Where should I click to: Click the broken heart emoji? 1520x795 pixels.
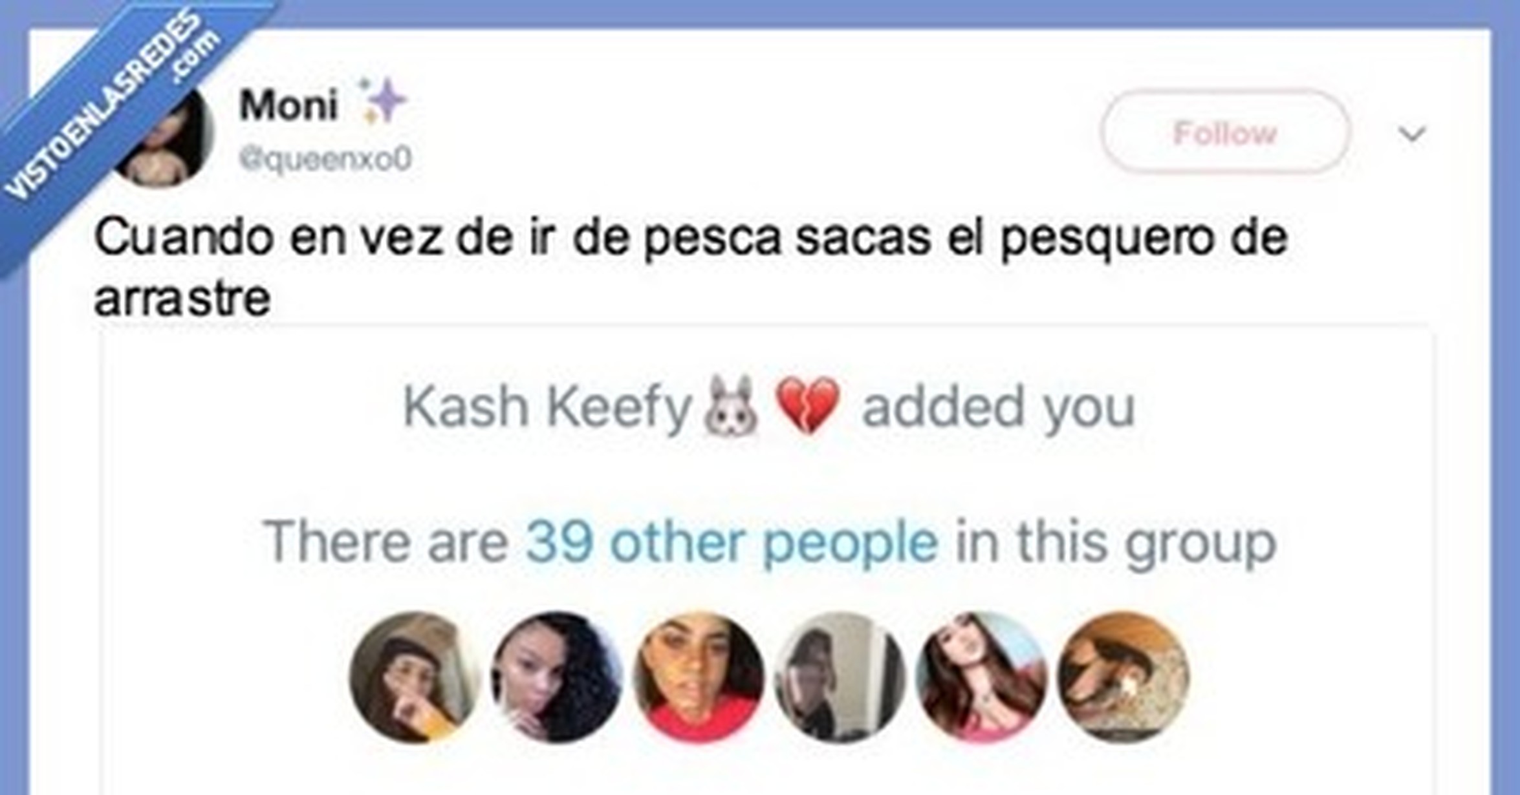(807, 406)
